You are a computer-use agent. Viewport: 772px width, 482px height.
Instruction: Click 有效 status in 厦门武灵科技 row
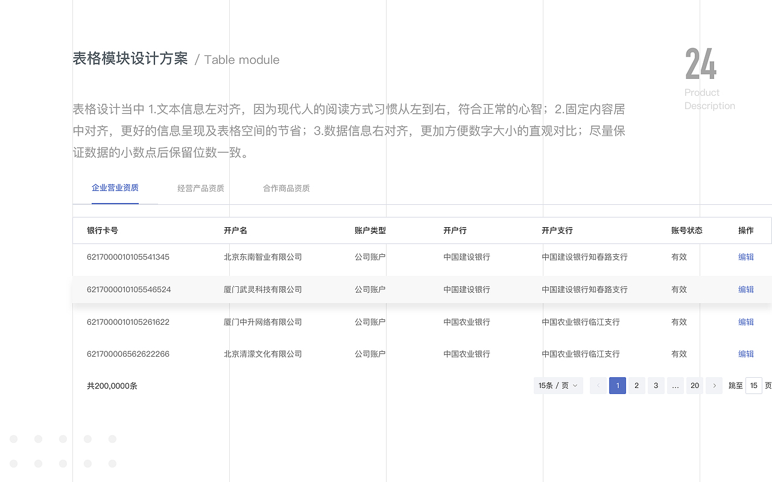point(679,289)
